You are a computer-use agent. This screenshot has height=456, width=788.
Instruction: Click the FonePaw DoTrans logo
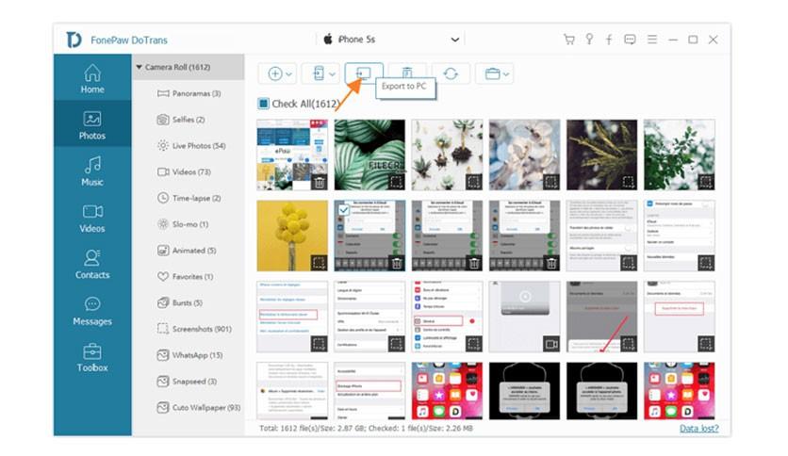74,40
